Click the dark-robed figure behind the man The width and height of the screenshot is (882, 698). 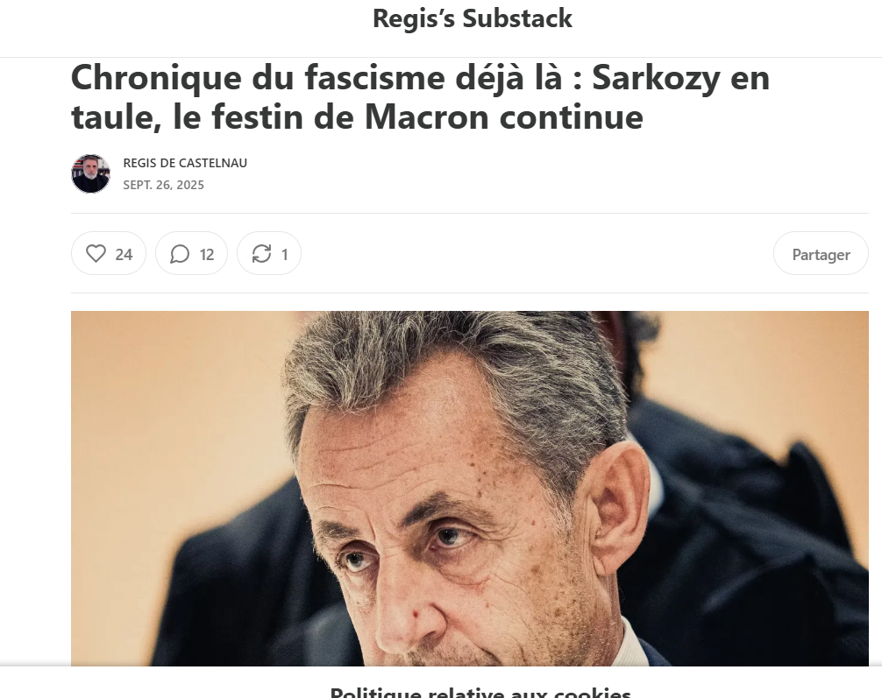[748, 534]
